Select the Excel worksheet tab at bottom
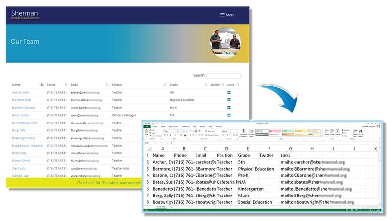The width and height of the screenshot is (392, 221). coord(161,207)
